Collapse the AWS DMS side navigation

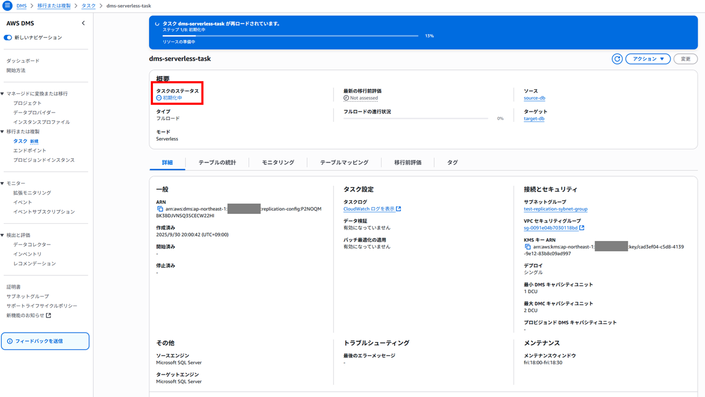click(83, 23)
